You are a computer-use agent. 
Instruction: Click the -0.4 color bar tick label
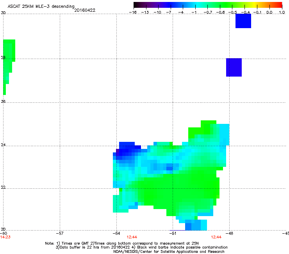pyautogui.click(x=246, y=13)
